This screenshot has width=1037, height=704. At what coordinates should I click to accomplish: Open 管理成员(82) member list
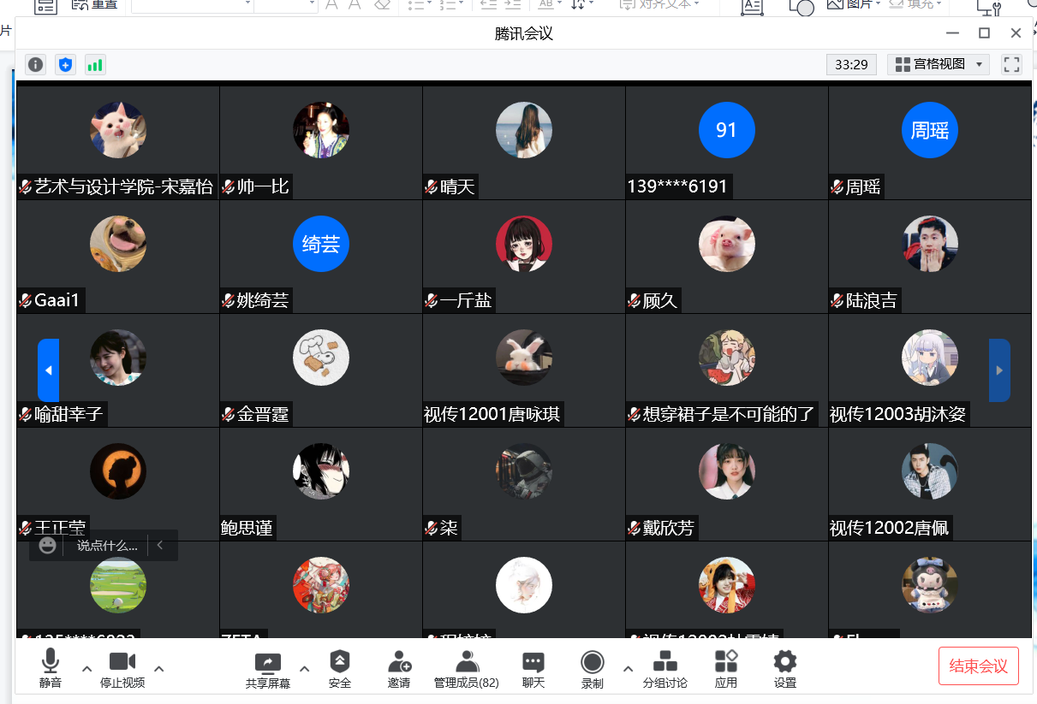466,668
